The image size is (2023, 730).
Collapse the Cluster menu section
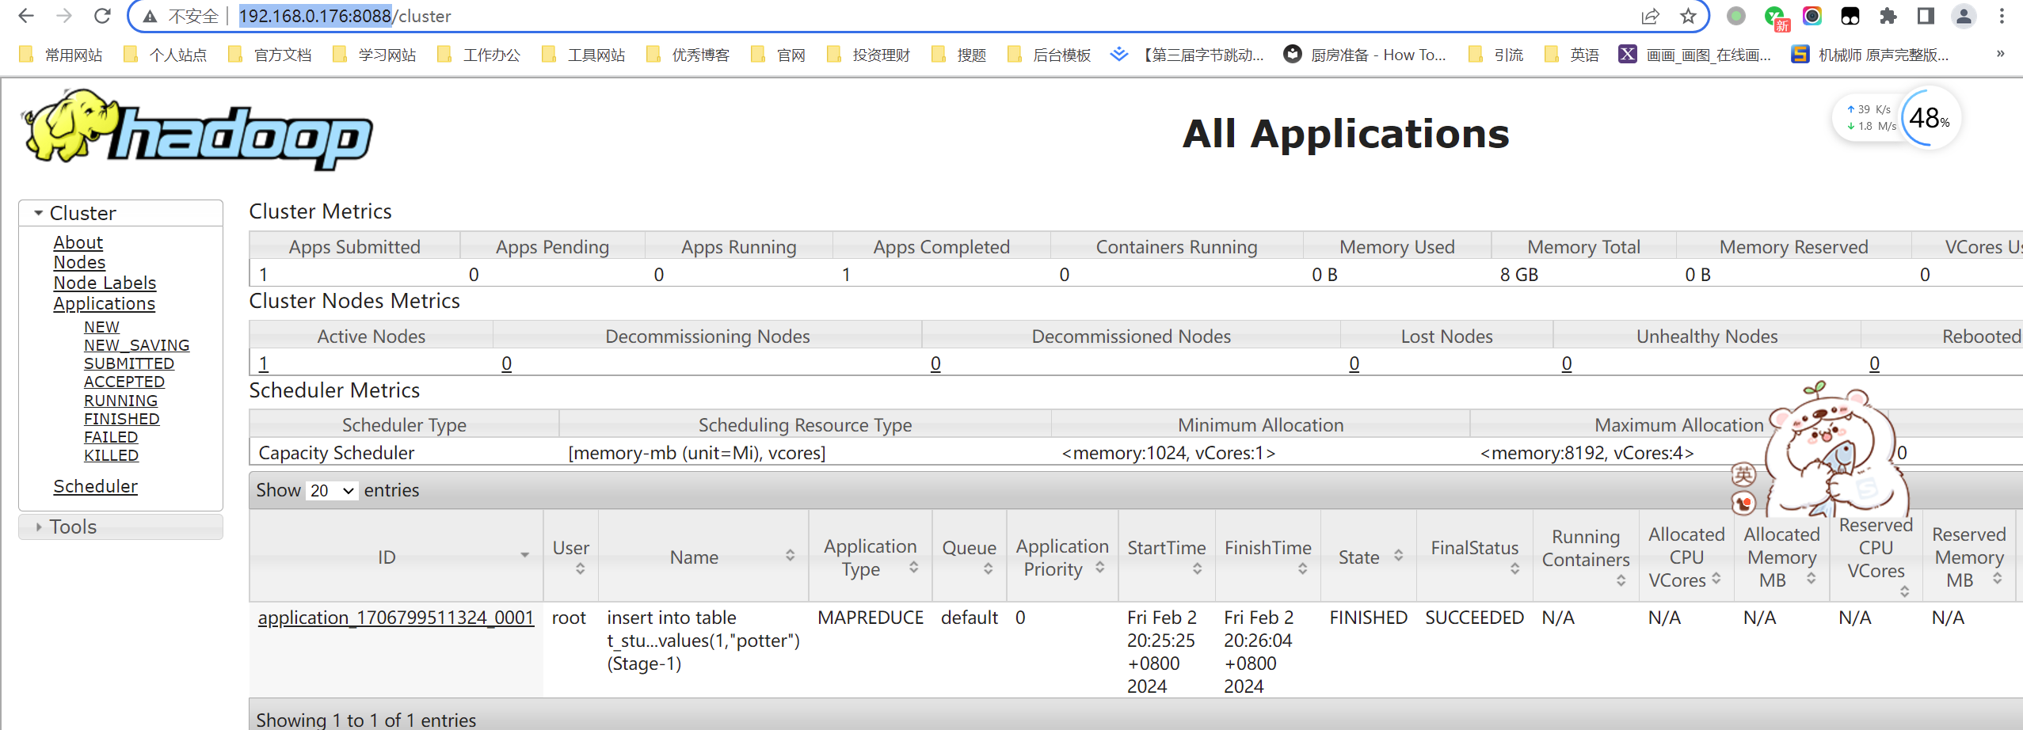[x=120, y=213]
